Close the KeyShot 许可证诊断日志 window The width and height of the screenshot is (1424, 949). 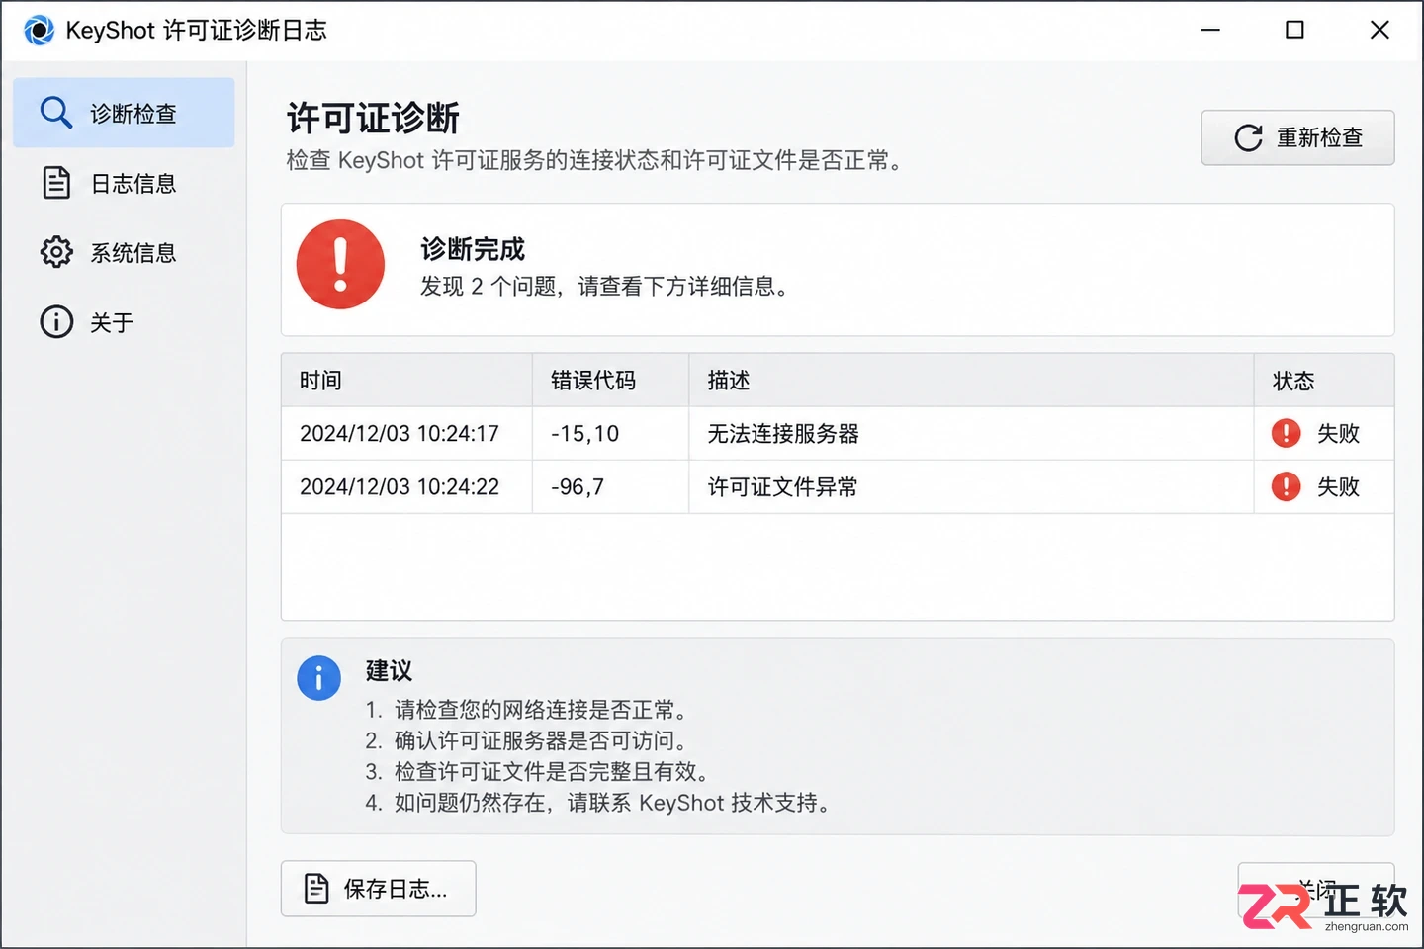1379,30
